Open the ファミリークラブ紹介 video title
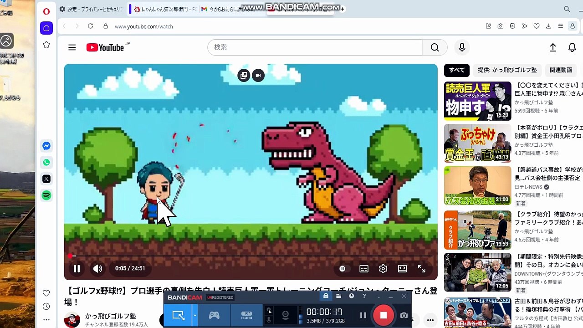The height and width of the screenshot is (328, 583). tap(548, 218)
